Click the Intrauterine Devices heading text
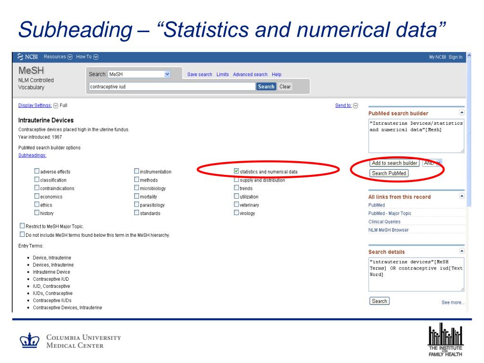 pos(46,120)
